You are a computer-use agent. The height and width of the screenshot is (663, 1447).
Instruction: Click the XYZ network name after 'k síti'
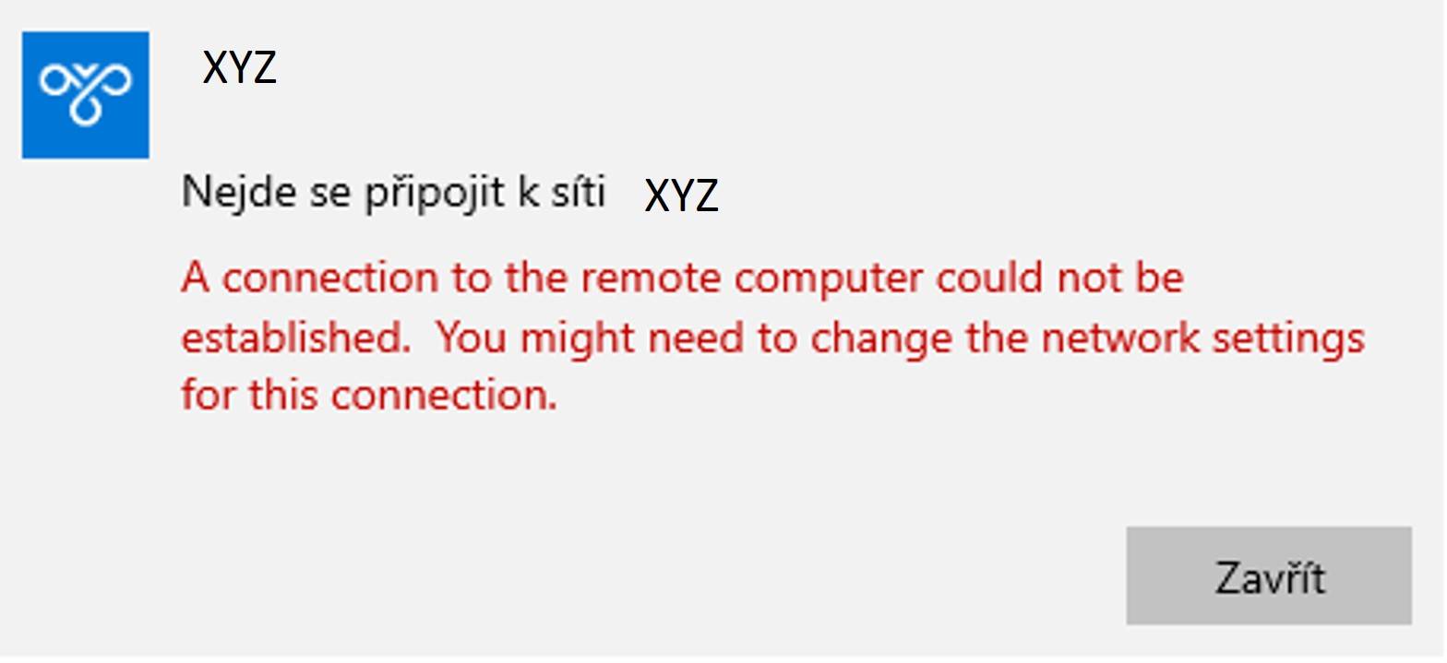[x=681, y=196]
